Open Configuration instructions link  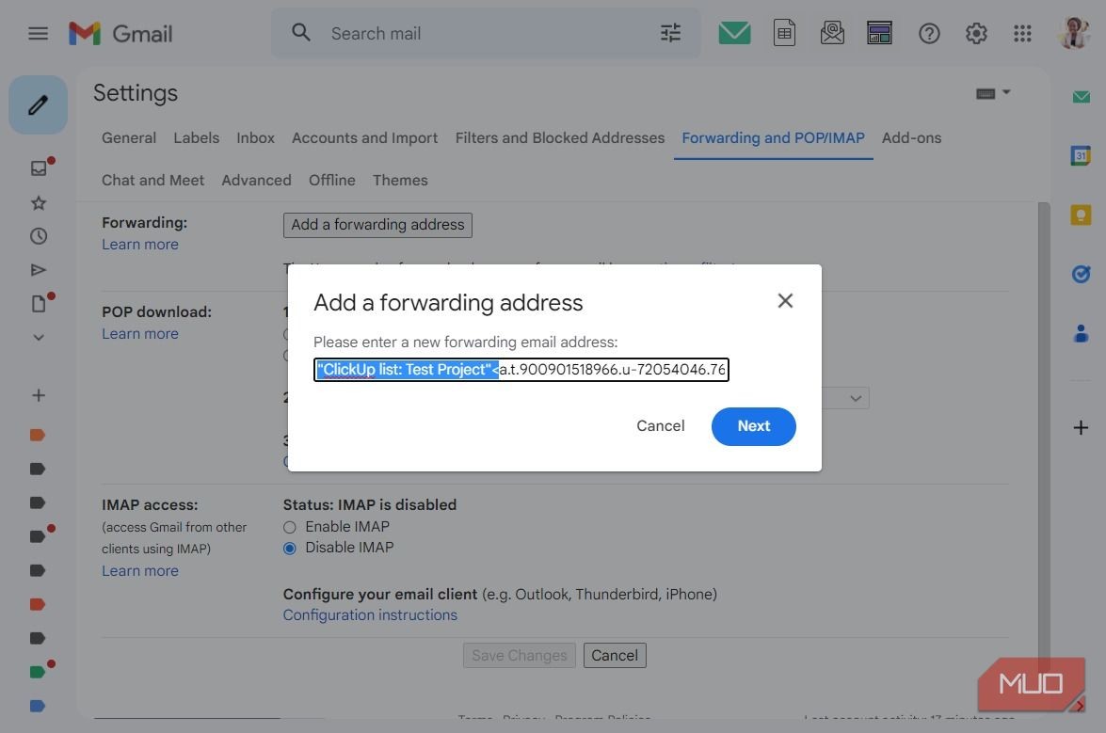[370, 615]
